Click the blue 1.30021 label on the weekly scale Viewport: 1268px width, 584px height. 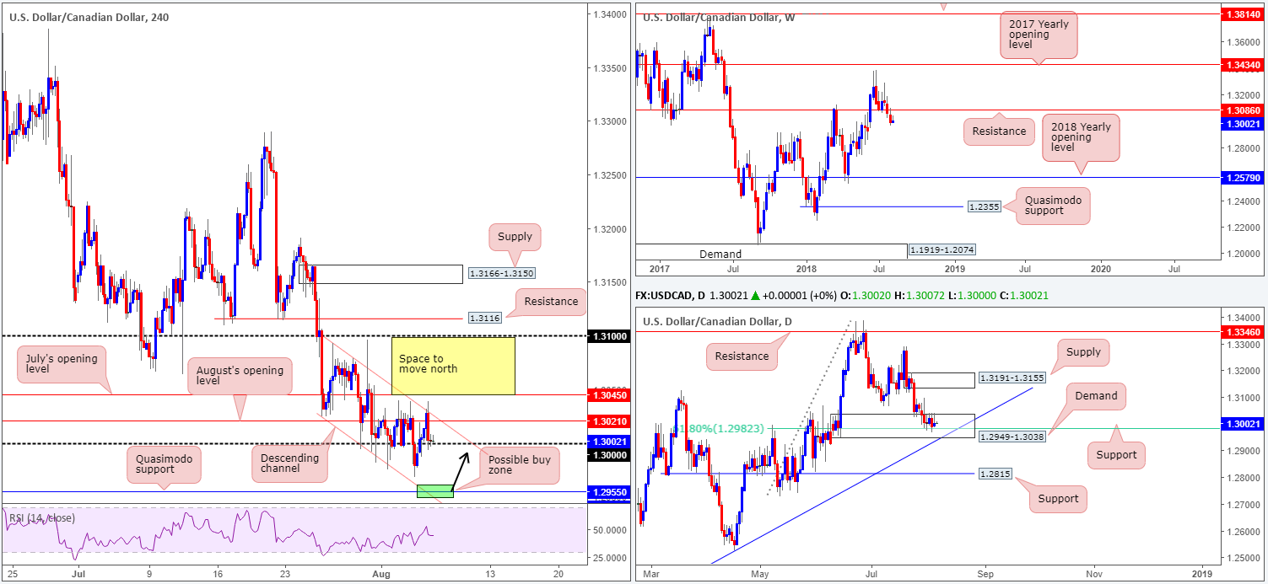pos(1244,123)
